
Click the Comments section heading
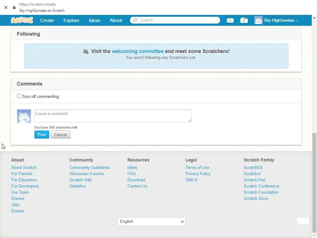[29, 84]
